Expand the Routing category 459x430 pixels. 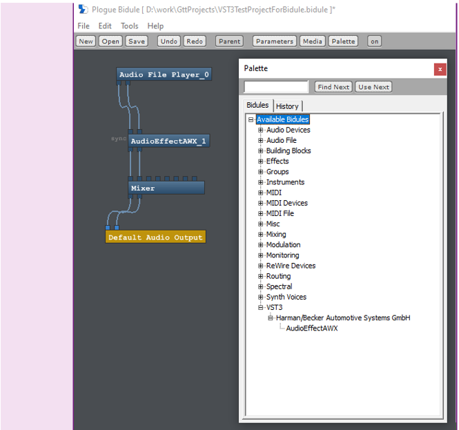click(x=260, y=276)
